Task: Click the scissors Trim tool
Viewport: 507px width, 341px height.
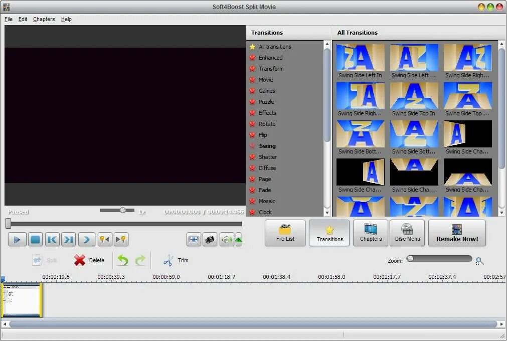Action: [x=176, y=260]
